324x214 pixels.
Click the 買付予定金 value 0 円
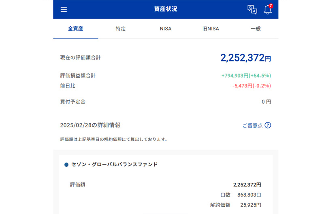(266, 102)
